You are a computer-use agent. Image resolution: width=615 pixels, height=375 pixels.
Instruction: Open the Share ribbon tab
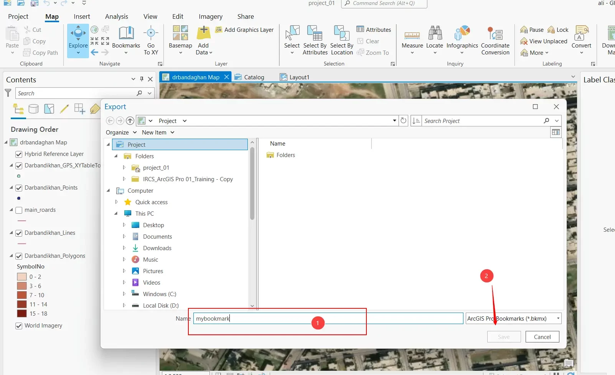(246, 16)
